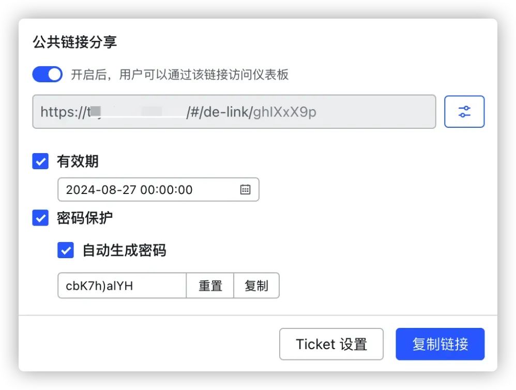The image size is (516, 390).
Task: Click the calendar icon in date field
Action: tap(245, 190)
